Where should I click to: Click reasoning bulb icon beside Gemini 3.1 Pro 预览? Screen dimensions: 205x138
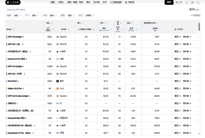[26, 59]
